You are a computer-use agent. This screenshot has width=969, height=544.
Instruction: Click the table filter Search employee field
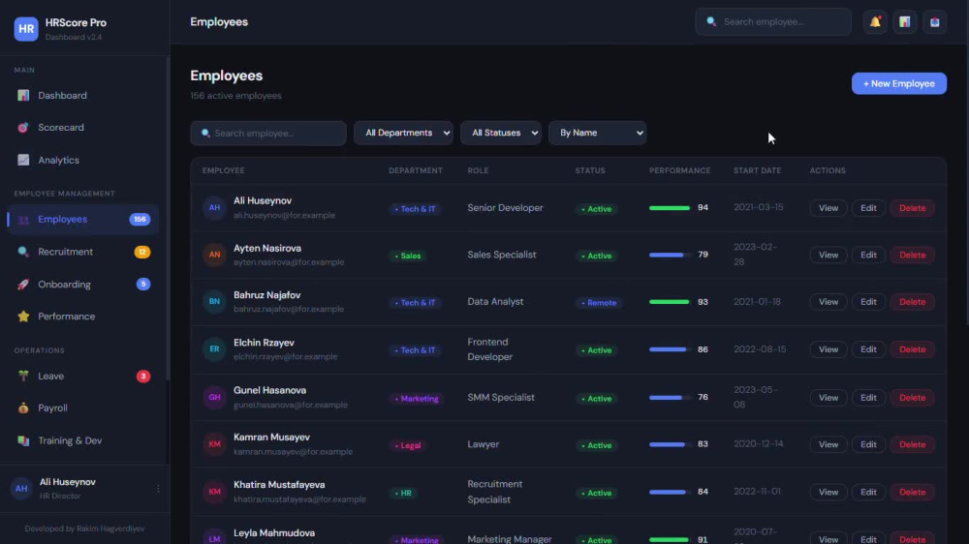pos(268,134)
